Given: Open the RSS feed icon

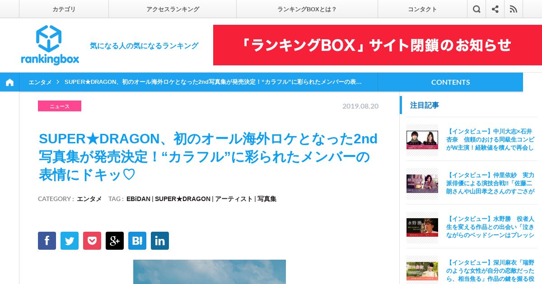Looking at the screenshot, I should click(514, 9).
